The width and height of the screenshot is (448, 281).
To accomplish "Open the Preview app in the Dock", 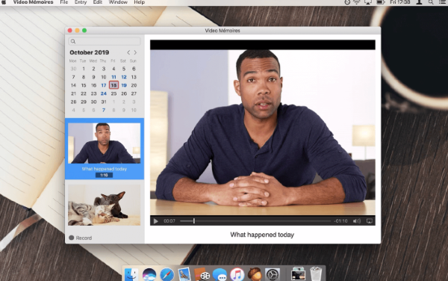I will pyautogui.click(x=184, y=274).
